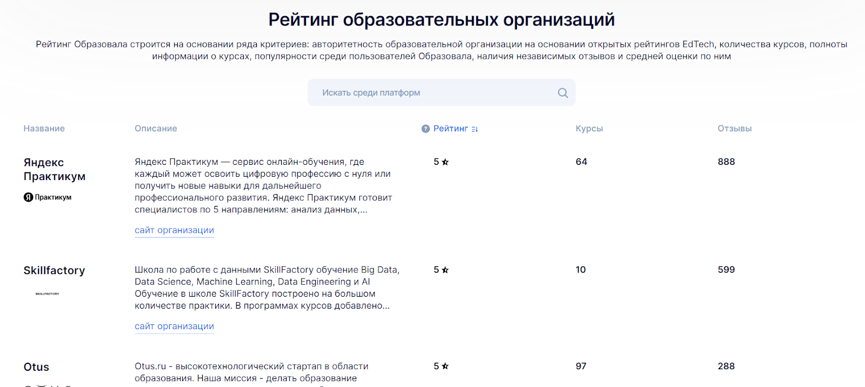This screenshot has width=865, height=387.
Task: Click the Яндекс Практикум logo
Action: pos(48,197)
